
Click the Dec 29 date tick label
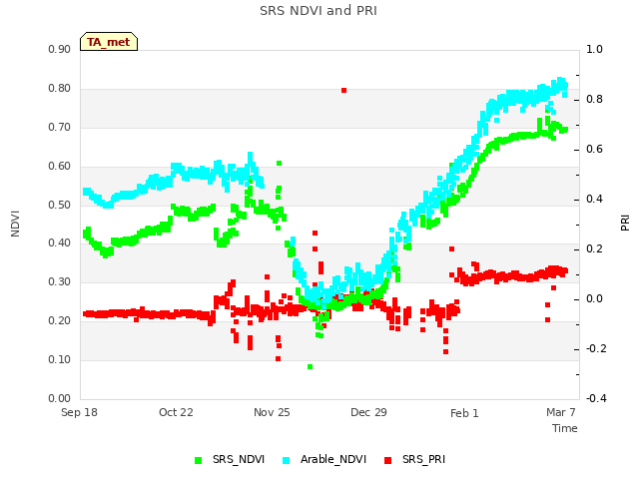coord(368,412)
